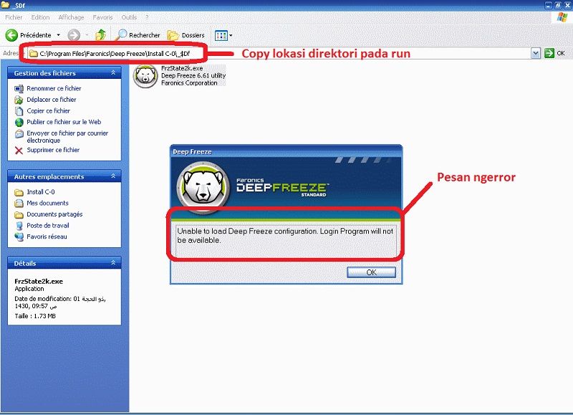
Task: Open Mes documents link
Action: pyautogui.click(x=47, y=203)
